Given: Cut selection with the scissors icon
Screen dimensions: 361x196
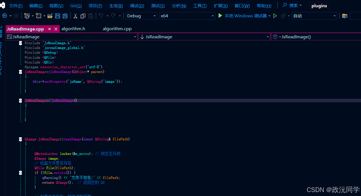Looking at the screenshot, I should 75,16.
